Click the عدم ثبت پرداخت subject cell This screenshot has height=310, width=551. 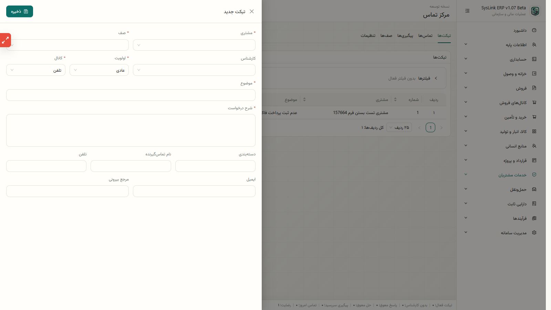[280, 113]
